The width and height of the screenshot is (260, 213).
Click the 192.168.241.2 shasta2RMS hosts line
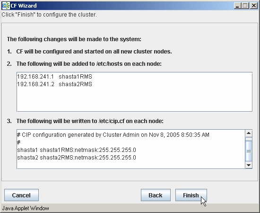[54, 84]
